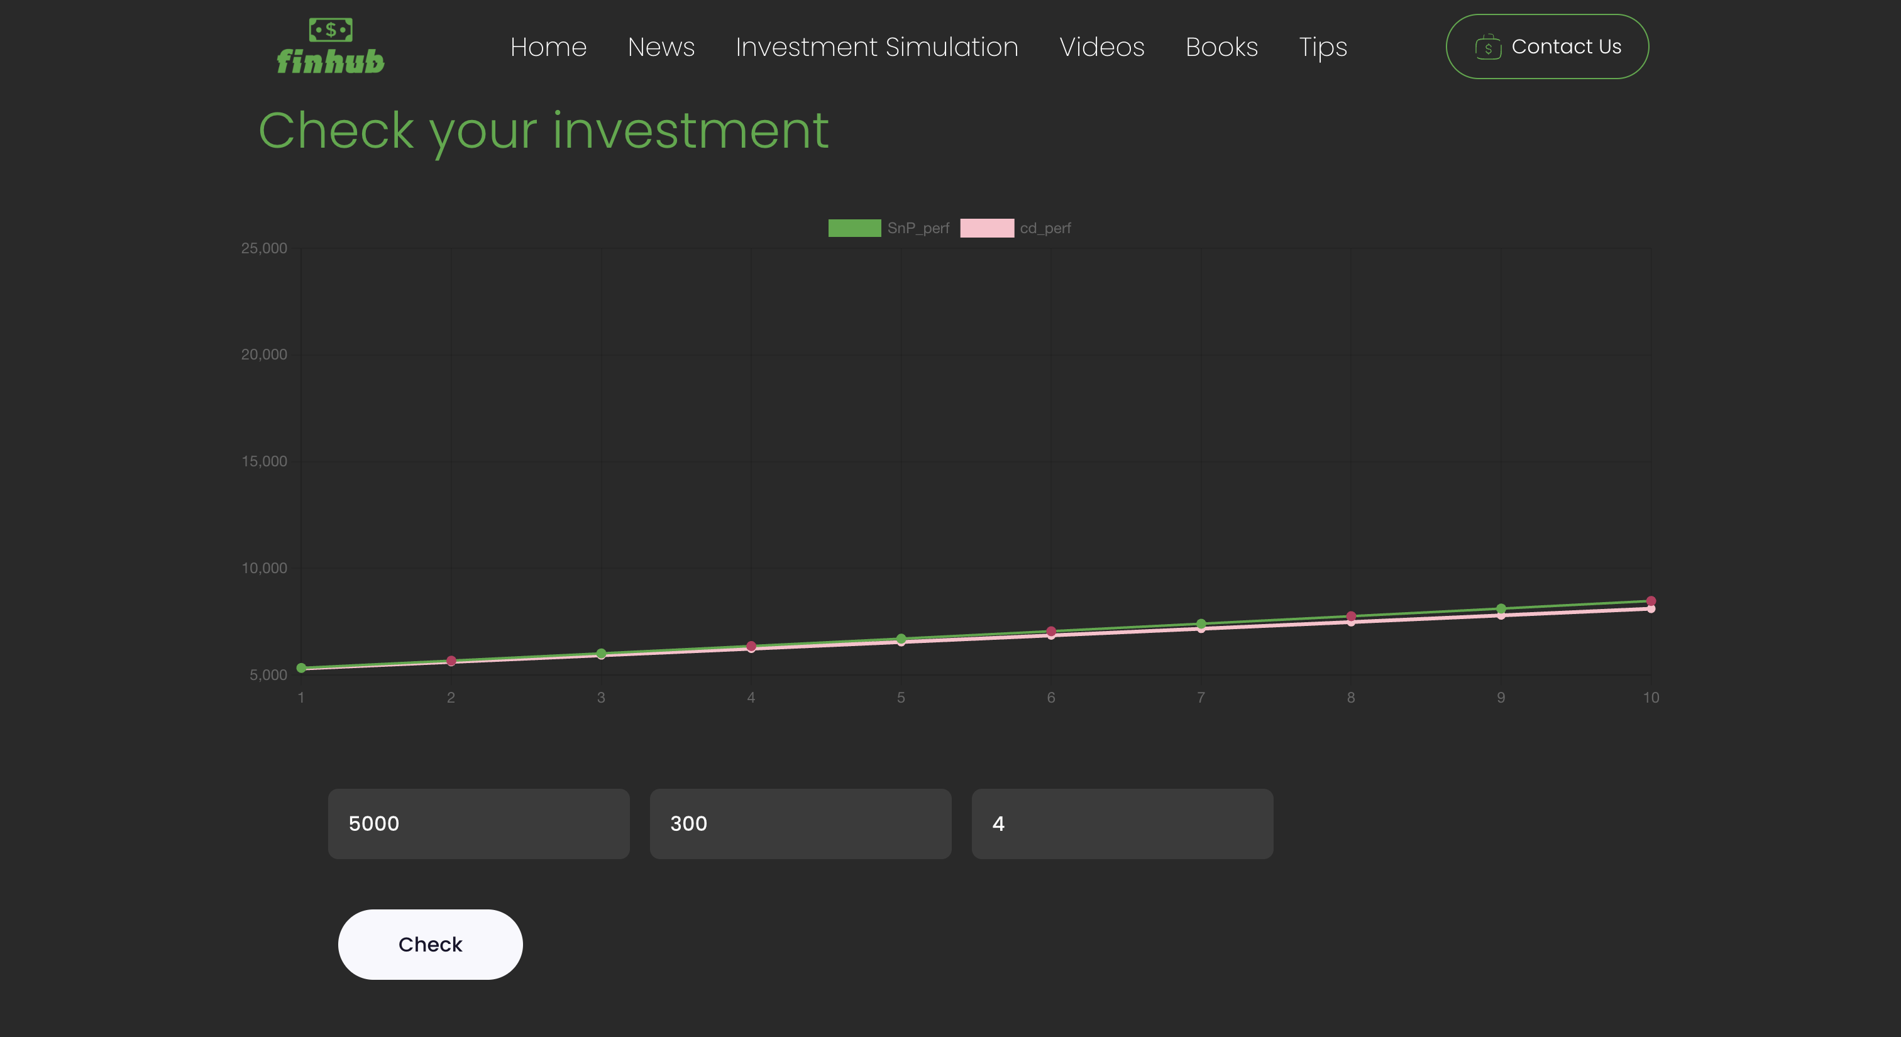This screenshot has width=1901, height=1037.
Task: Click the chart data point at year 5
Action: pos(900,639)
